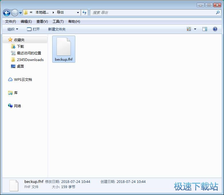Click the greyed Forward arrow button
Screen dimensions: 224x195
15,13
